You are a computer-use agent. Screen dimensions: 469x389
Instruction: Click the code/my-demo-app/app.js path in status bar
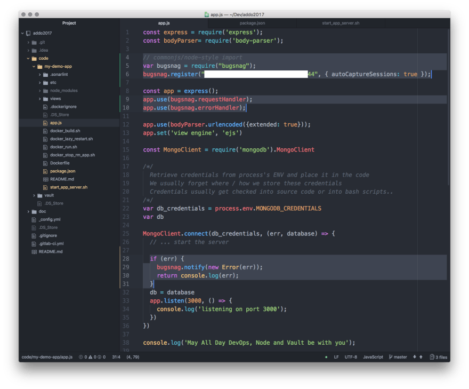[47, 357]
